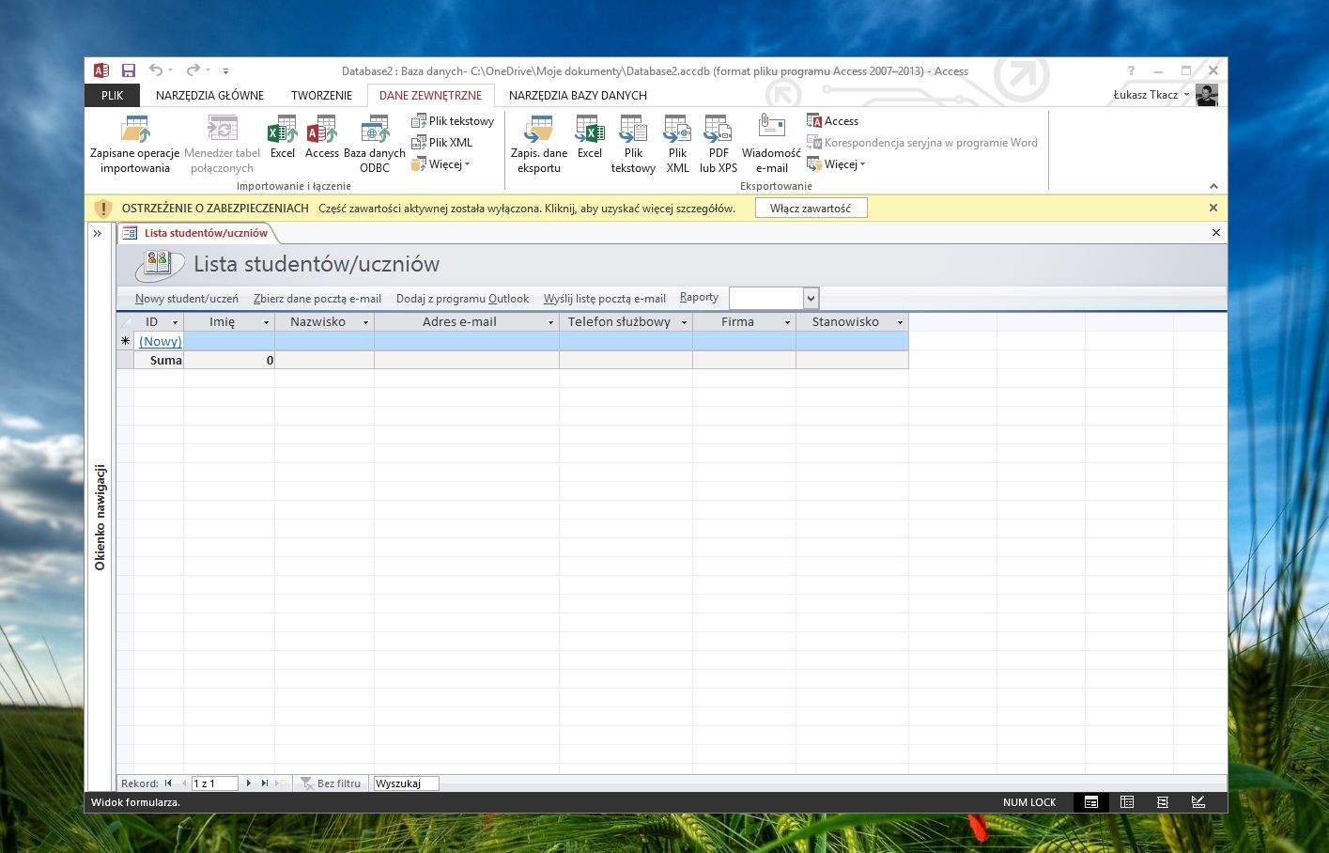Click user profile picture of Łukasz Tkacz
Image resolution: width=1329 pixels, height=853 pixels.
[x=1207, y=95]
